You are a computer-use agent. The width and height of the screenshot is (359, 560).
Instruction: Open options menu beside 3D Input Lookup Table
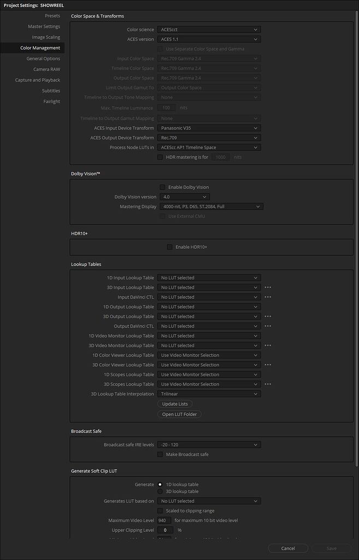tap(267, 287)
